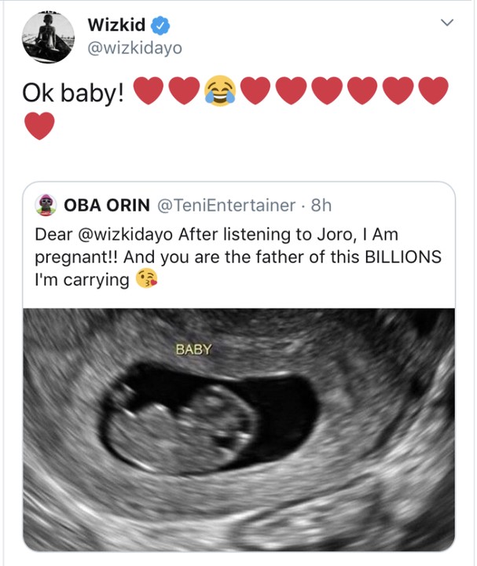
Task: Click the last heart on the first line
Action: point(433,91)
